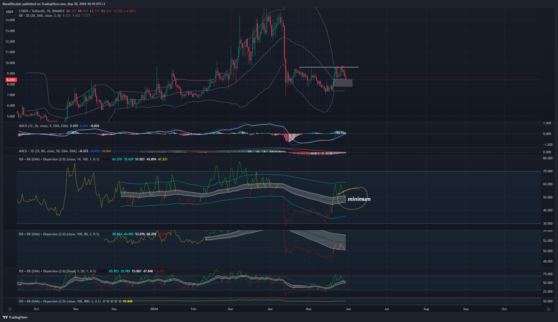Click the 61.276 value in RSI legend
Image resolution: width=558 pixels, height=322 pixels.
point(117,159)
